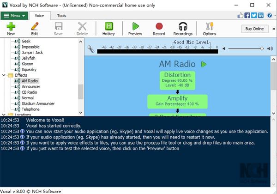Click 'Voxal has started correctly.' log entry
The image size is (277, 194).
pyautogui.click(x=54, y=126)
